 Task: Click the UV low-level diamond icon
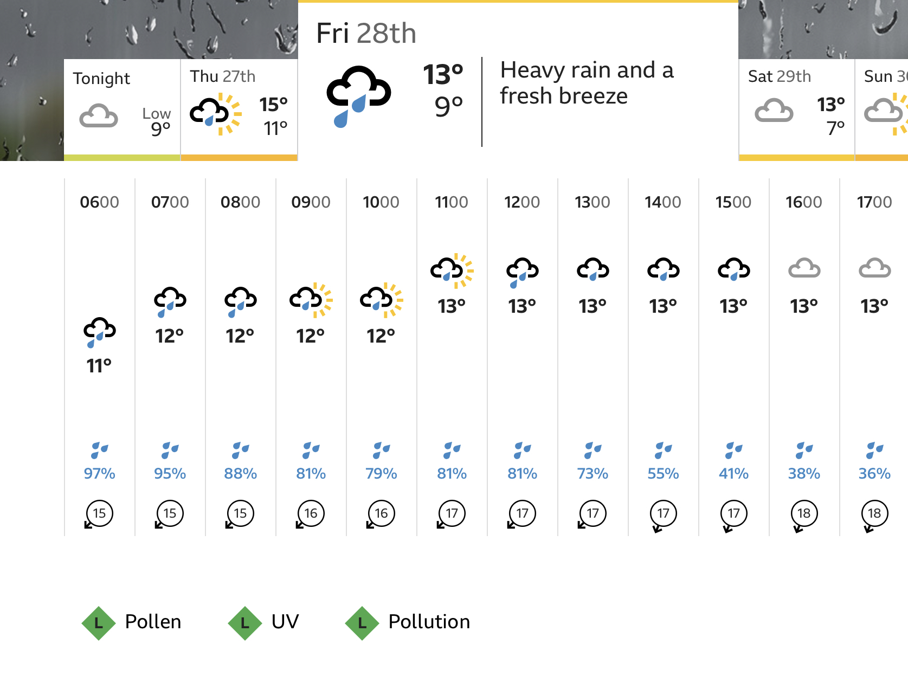point(245,623)
